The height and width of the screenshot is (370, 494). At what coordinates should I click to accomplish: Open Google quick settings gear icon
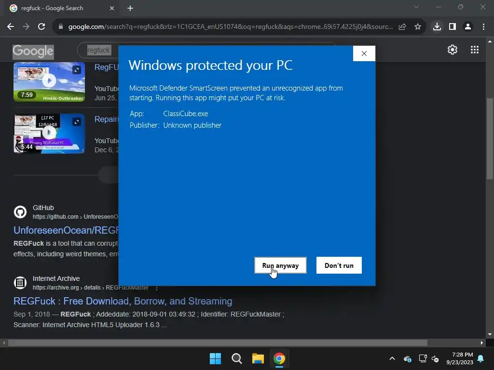[453, 50]
